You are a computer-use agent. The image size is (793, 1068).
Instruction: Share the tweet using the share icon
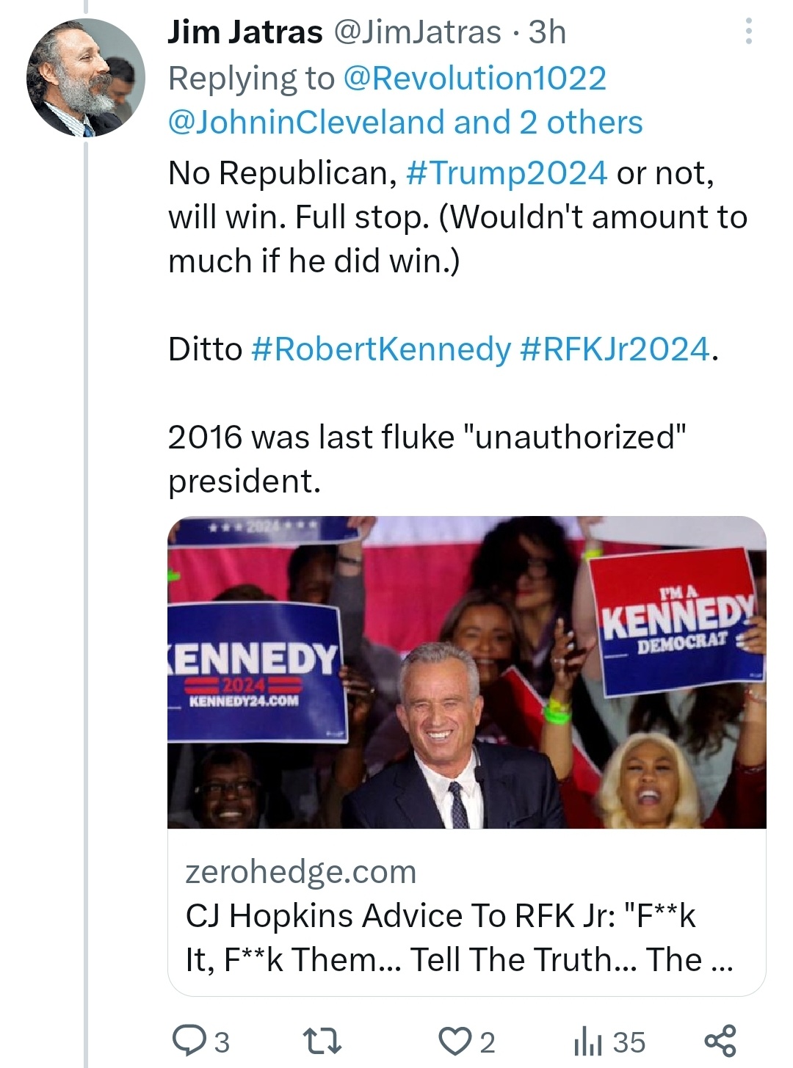[720, 1040]
